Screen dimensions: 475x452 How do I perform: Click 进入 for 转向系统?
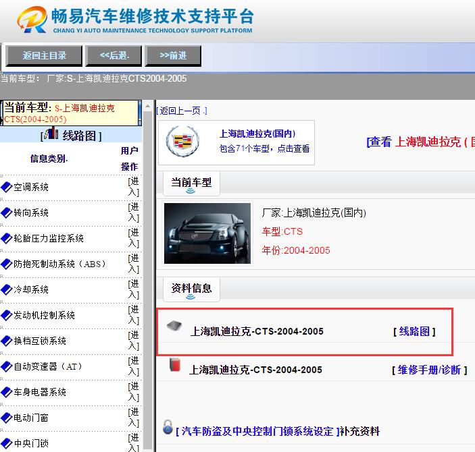(x=133, y=213)
